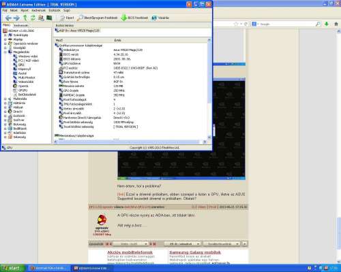This screenshot has width=341, height=272.
Task: Collapse the Megjelenítés tree node
Action: (5, 52)
